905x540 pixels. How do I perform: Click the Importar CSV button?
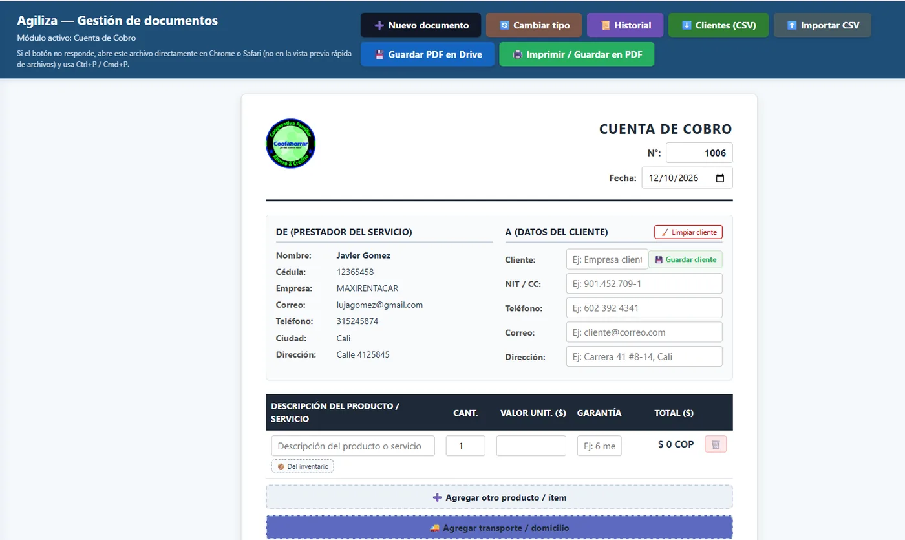[x=822, y=25]
